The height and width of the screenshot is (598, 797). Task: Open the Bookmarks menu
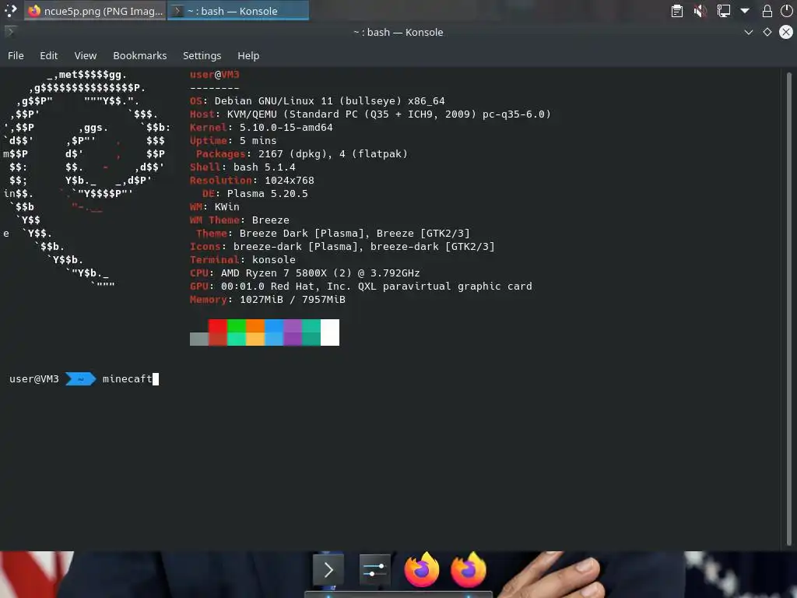140,55
